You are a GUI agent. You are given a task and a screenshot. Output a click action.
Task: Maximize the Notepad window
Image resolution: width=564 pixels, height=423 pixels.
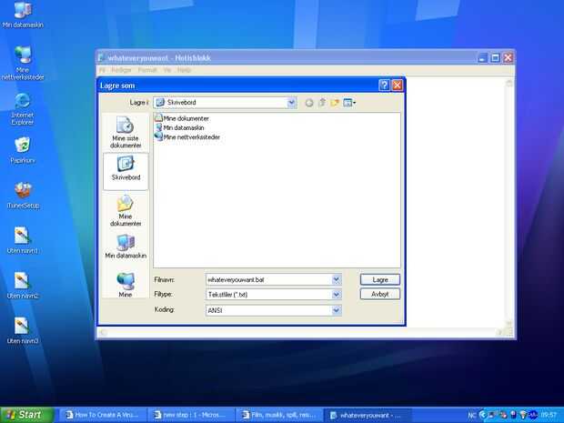click(x=495, y=57)
